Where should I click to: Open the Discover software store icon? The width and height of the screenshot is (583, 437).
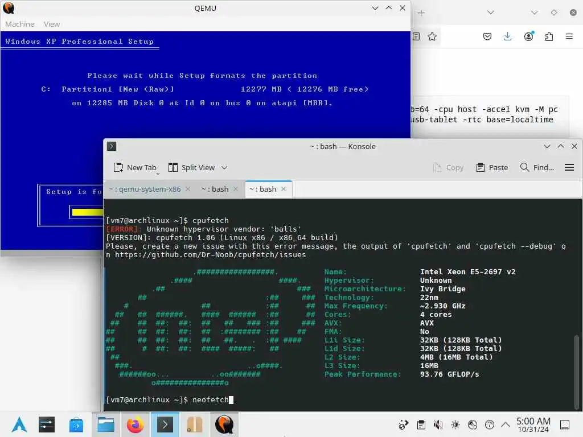76,424
